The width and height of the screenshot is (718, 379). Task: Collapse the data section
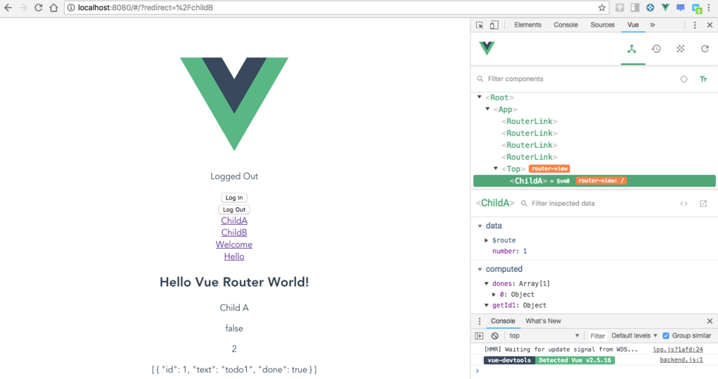480,226
